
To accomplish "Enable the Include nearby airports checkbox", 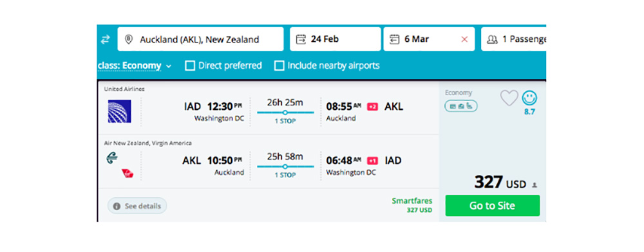I will click(x=279, y=66).
